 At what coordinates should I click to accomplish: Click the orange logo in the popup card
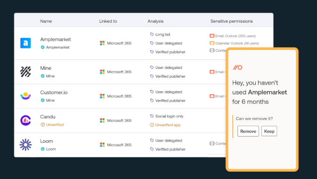point(237,67)
